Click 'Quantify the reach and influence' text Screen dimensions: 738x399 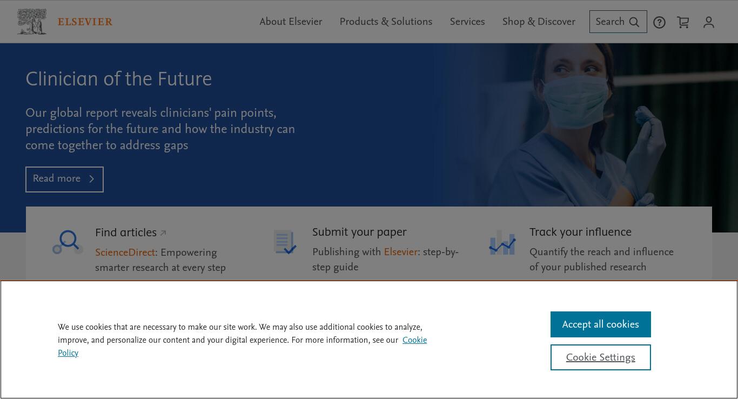click(x=601, y=260)
